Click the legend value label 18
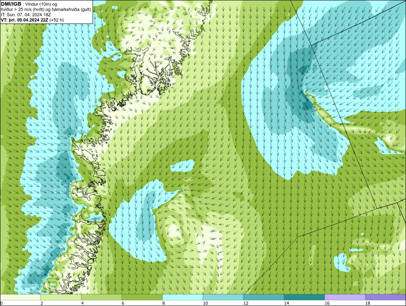The width and height of the screenshot is (406, 306). (368, 303)
